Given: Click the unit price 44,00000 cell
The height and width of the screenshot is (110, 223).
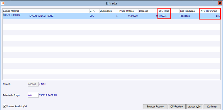Looking at the screenshot, I should pyautogui.click(x=132, y=16).
